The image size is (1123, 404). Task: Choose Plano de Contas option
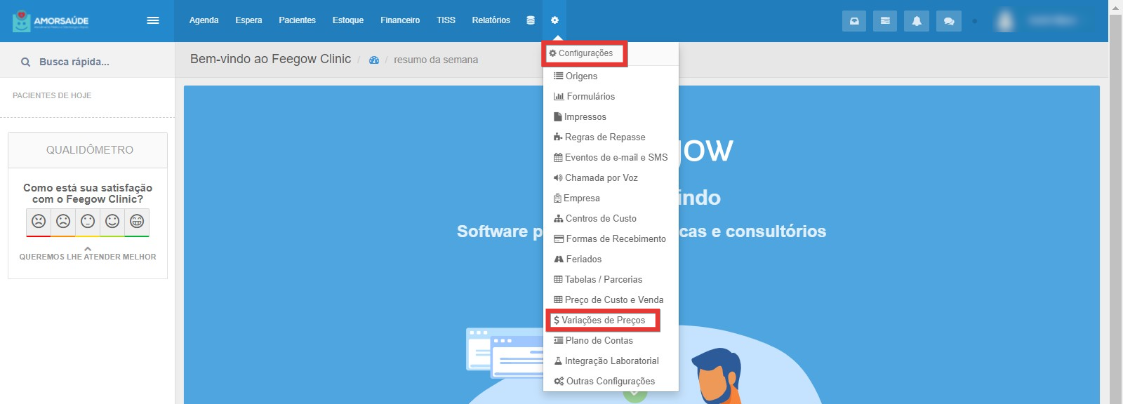(x=611, y=340)
